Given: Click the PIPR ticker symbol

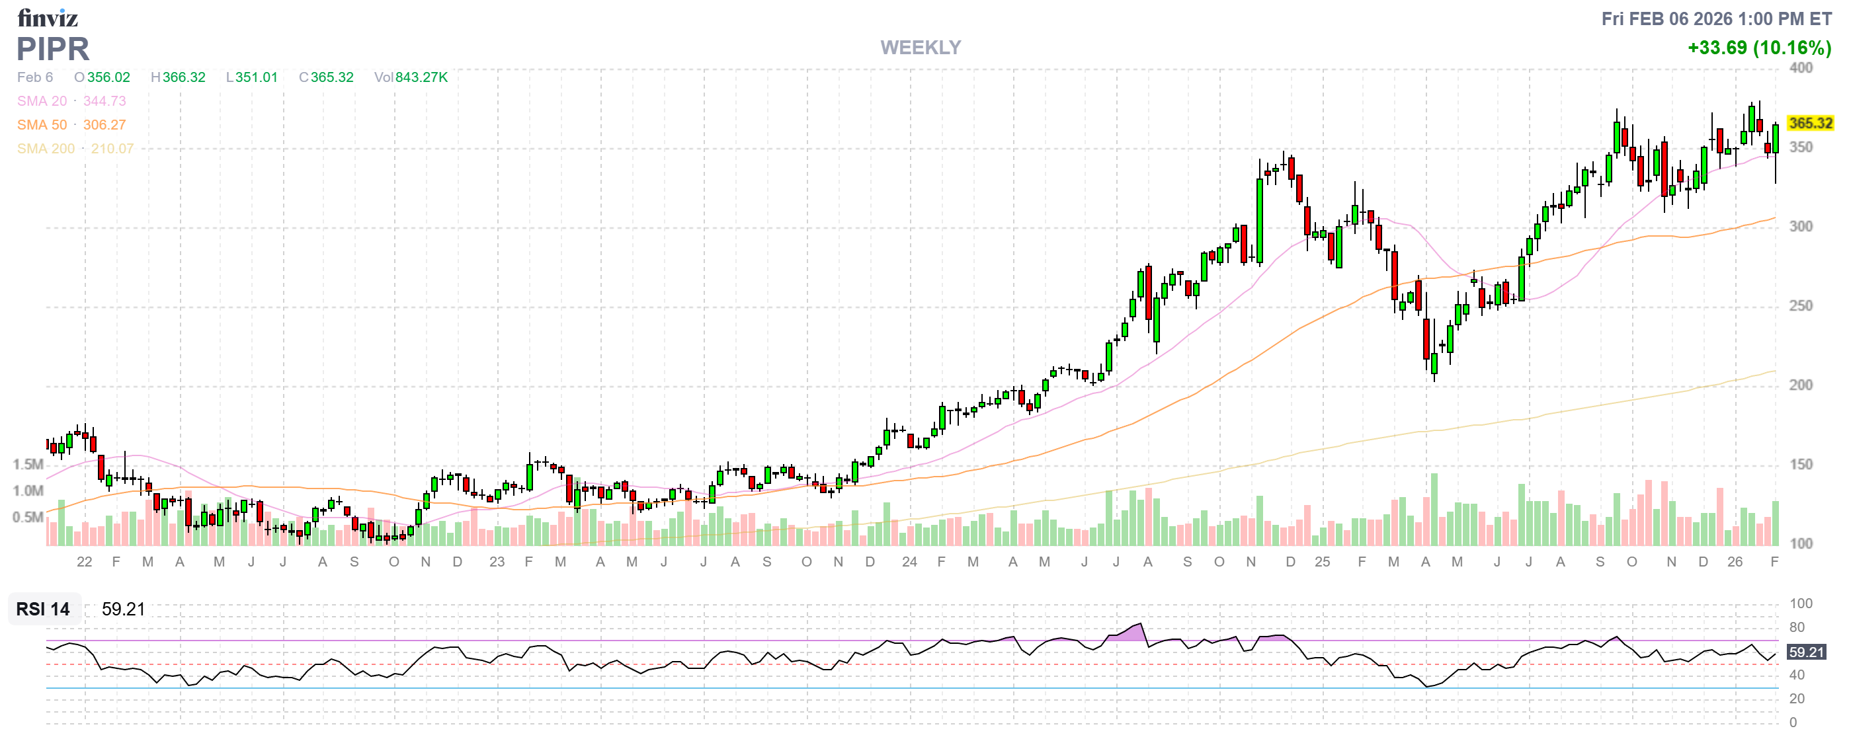Looking at the screenshot, I should (53, 49).
